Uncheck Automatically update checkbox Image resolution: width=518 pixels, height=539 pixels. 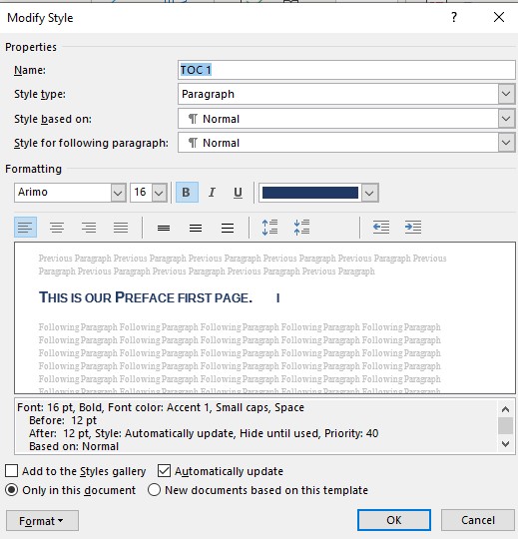coord(164,471)
